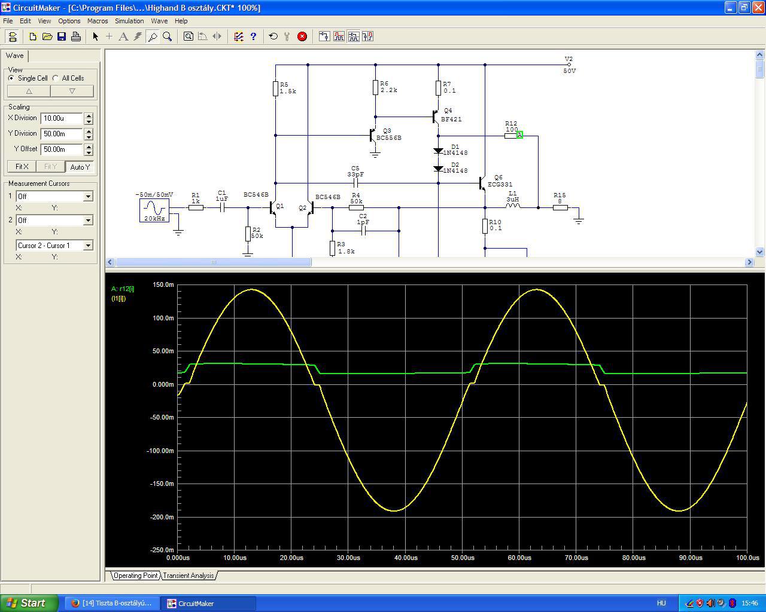
Task: Switch to the Transient Analysis tab
Action: (x=189, y=576)
